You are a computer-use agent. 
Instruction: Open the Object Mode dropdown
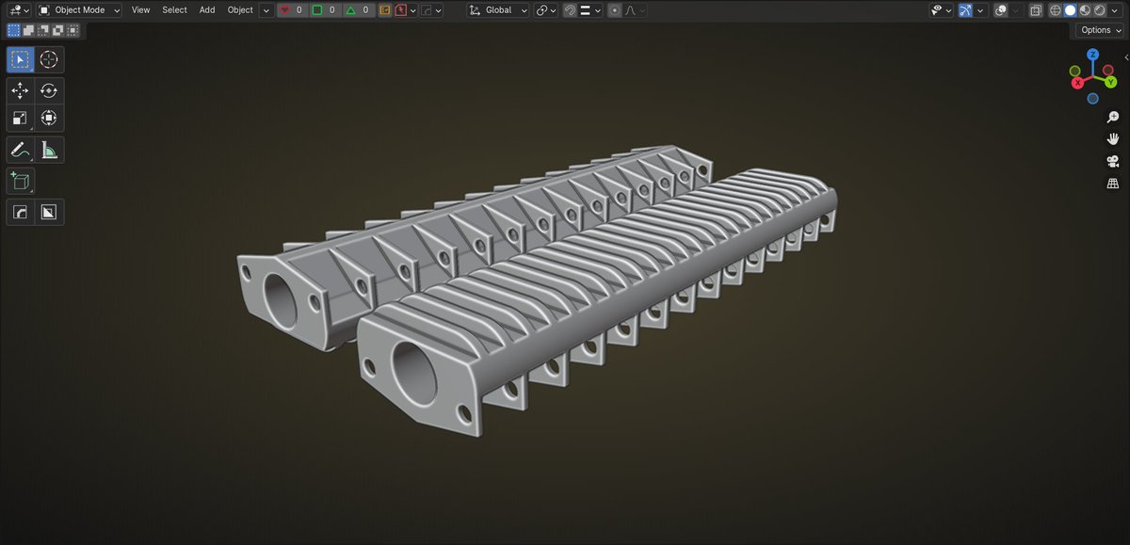(79, 9)
